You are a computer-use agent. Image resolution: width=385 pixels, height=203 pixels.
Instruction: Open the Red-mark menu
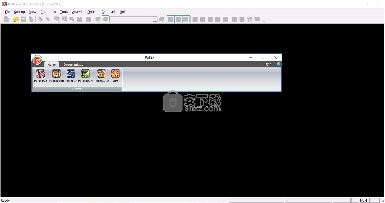(x=109, y=12)
